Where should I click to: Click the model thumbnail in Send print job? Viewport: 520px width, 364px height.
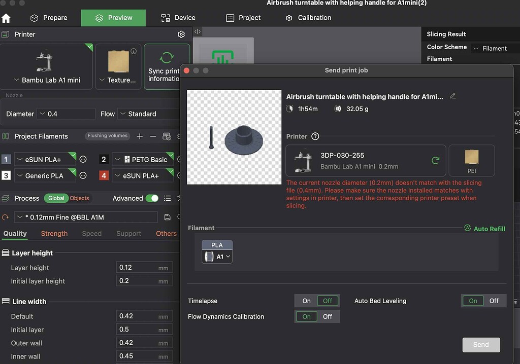click(234, 137)
